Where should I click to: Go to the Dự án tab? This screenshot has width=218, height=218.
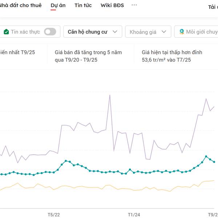coord(58,5)
